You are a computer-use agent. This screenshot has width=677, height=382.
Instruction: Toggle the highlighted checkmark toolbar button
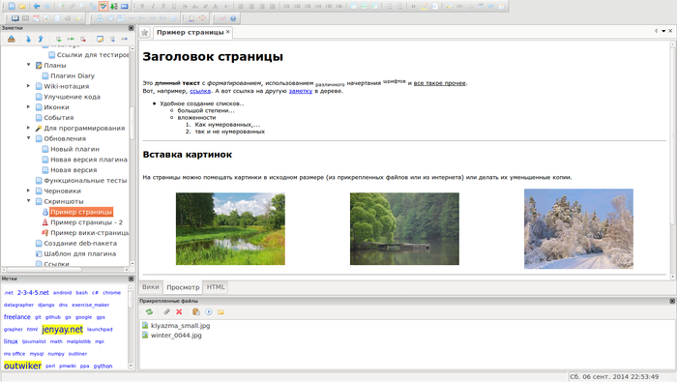click(x=103, y=6)
